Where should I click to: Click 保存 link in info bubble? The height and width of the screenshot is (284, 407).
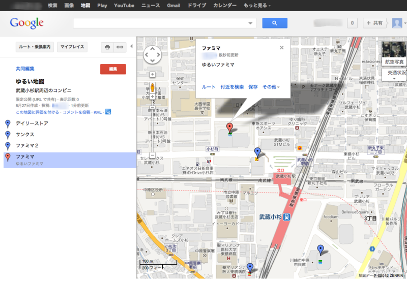click(253, 87)
